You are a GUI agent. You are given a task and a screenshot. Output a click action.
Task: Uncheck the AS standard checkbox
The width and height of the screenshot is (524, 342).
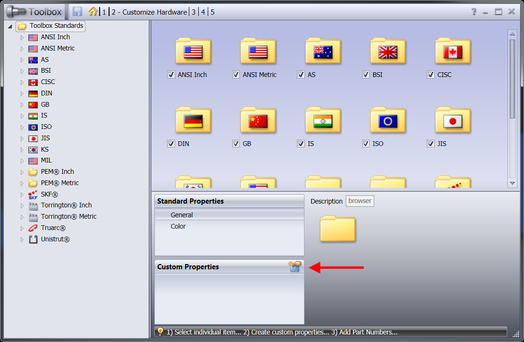coord(300,75)
